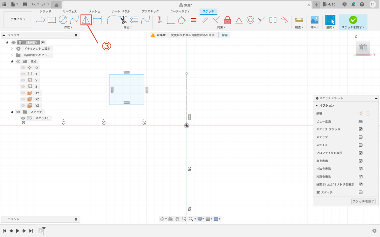Switch to the メッシュ tab
Screen dimensions: 380x237
pyautogui.click(x=94, y=11)
